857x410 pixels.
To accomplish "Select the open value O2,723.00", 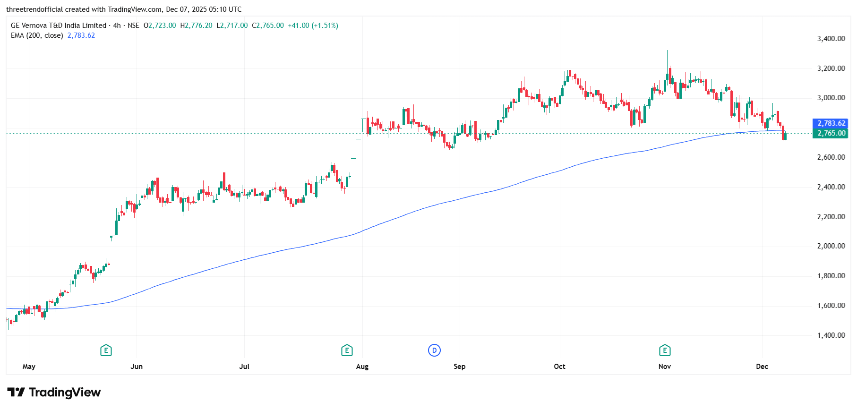I will 160,26.
